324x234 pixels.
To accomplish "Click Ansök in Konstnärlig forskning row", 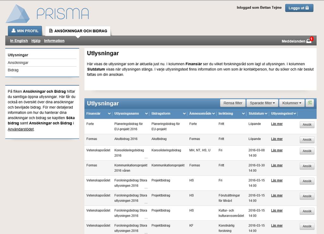I will point(307,226).
